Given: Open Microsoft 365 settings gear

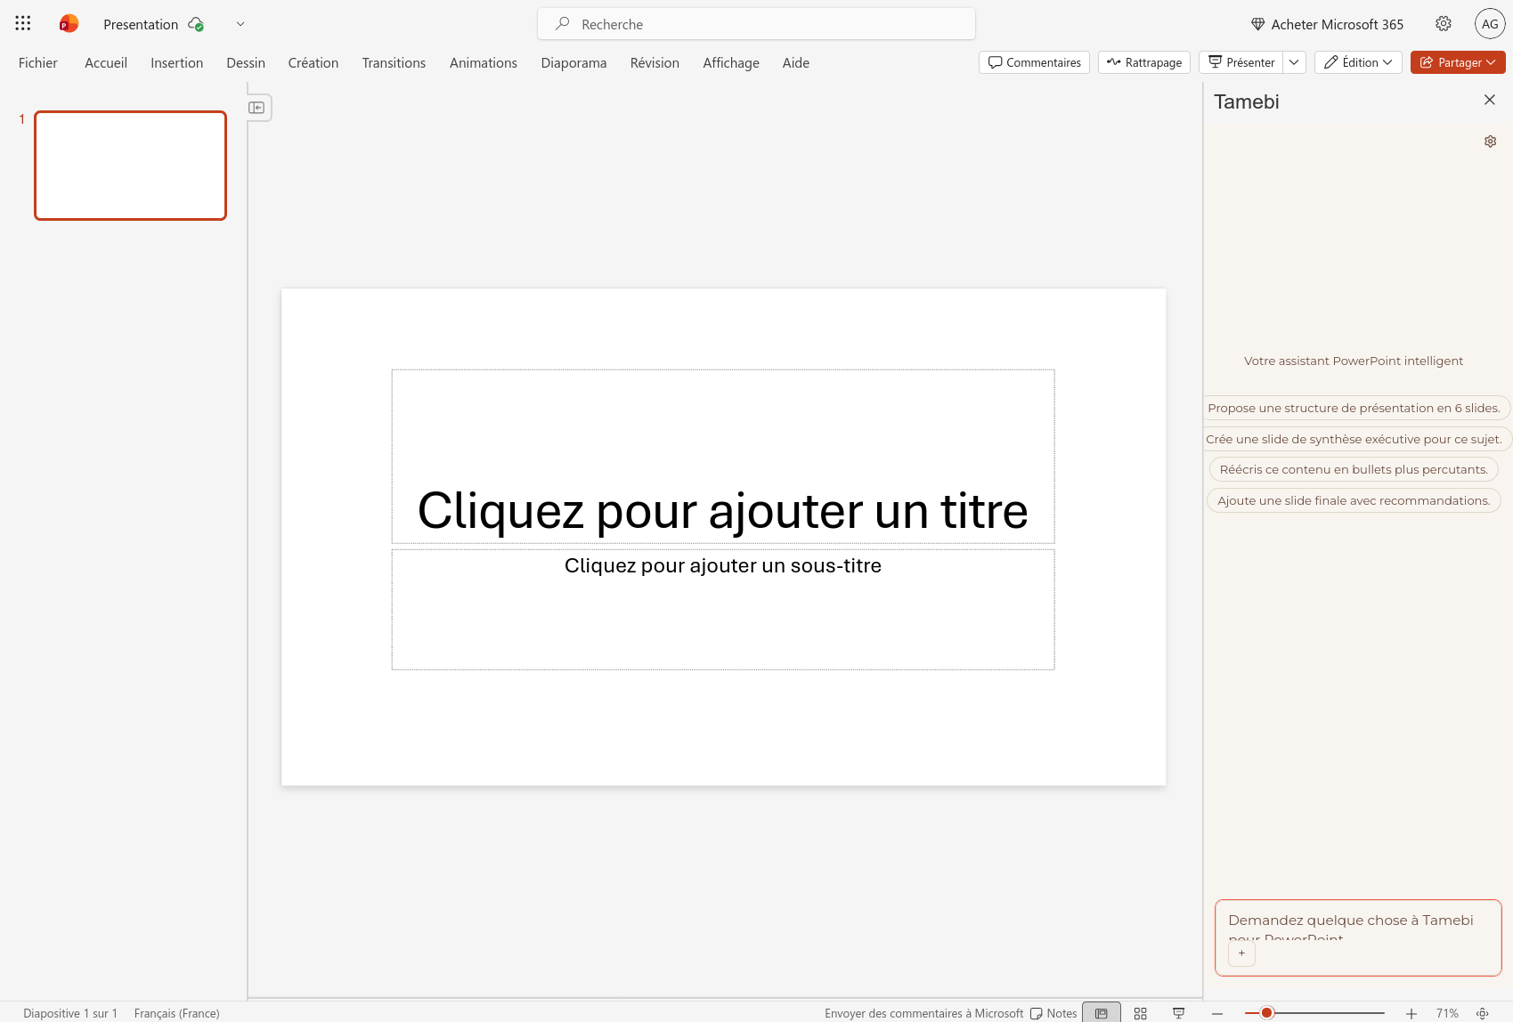Looking at the screenshot, I should click(x=1444, y=24).
